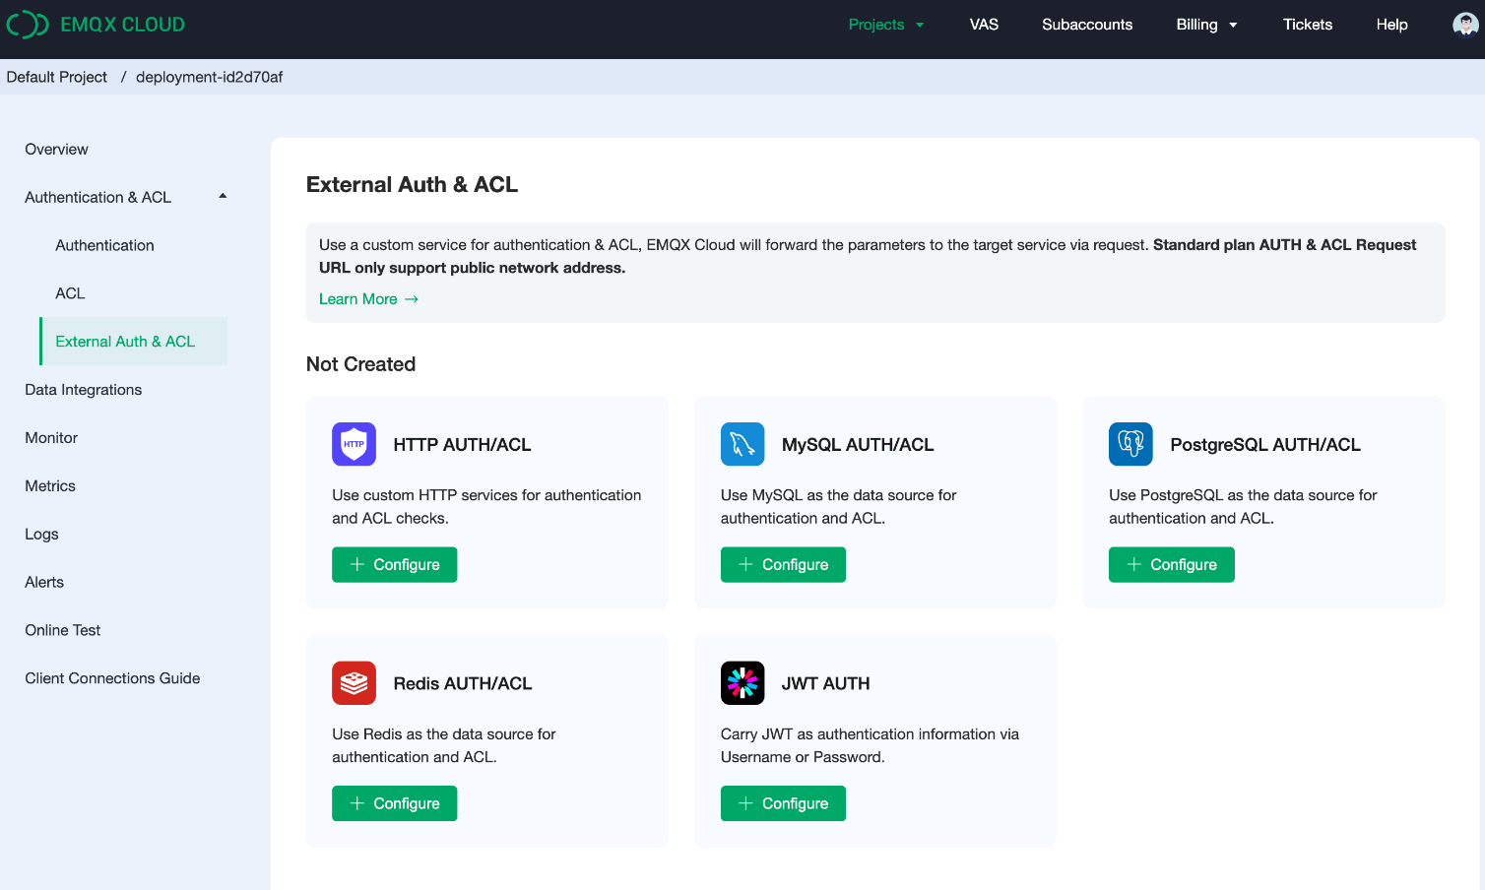
Task: Go to the VAS menu item
Action: coord(984,25)
